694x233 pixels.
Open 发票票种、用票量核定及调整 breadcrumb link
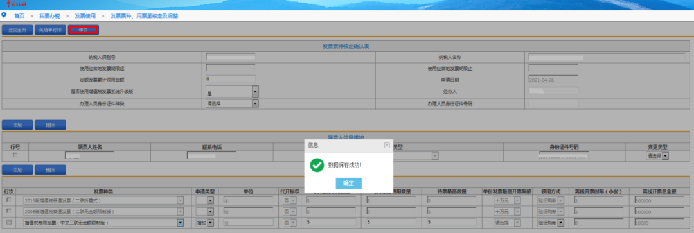point(144,15)
